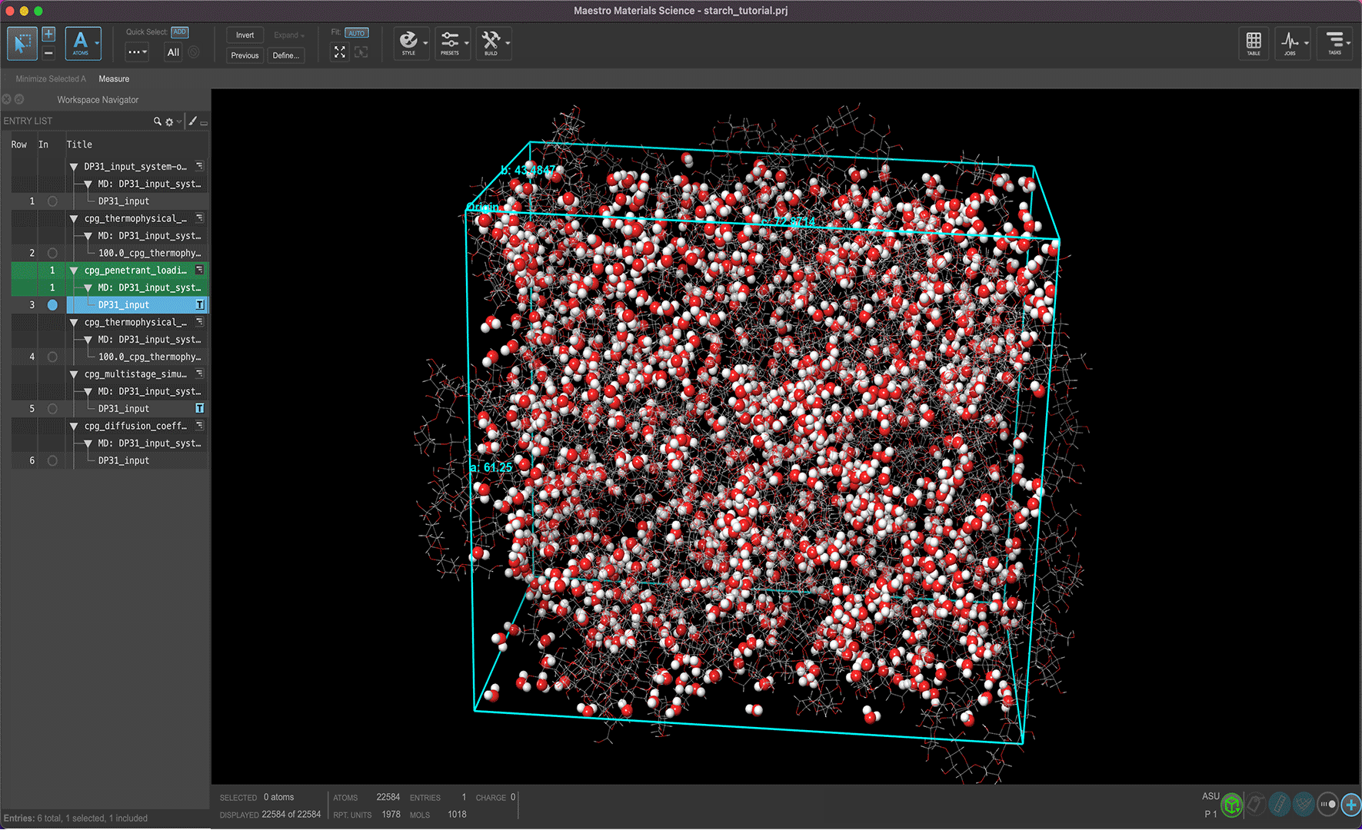
Task: Click the green periodic cell cube icon
Action: [x=1231, y=805]
